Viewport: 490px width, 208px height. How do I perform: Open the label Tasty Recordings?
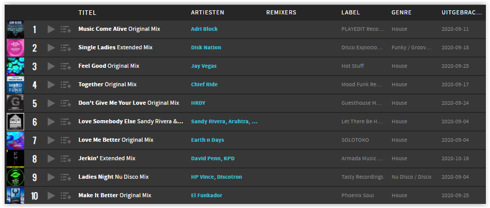coord(362,177)
